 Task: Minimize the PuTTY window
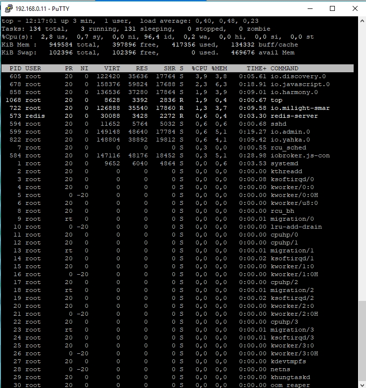tap(310, 9)
